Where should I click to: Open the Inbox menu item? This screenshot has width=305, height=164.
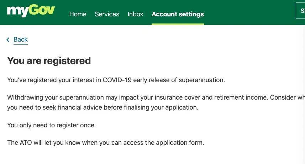click(135, 14)
